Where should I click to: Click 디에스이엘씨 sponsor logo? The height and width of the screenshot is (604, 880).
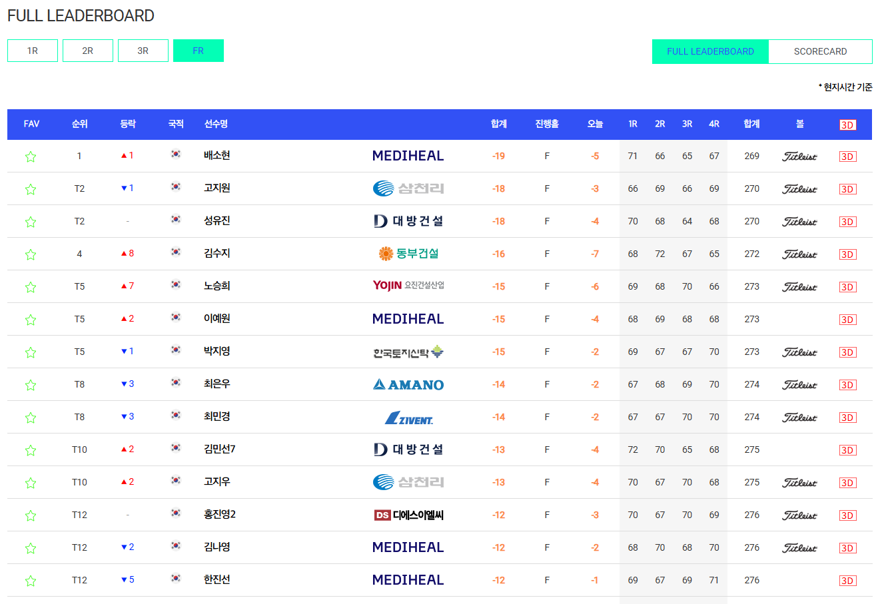[x=408, y=515]
